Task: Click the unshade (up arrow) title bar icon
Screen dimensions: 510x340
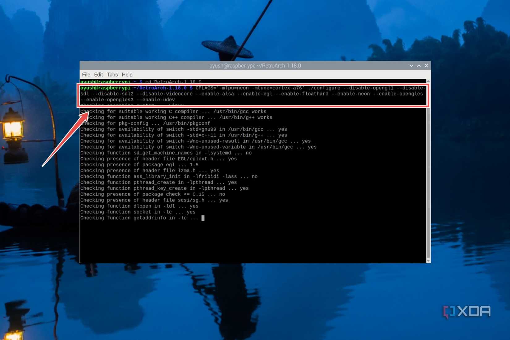Action: [419, 66]
